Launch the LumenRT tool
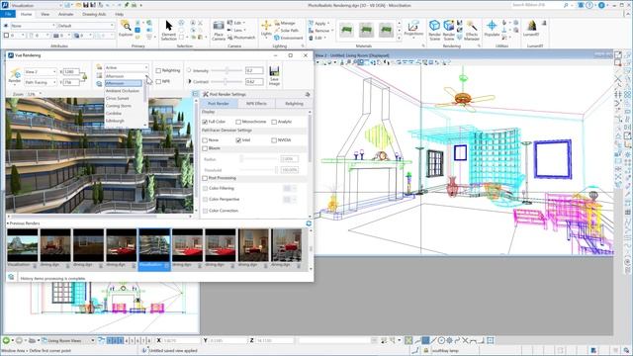This screenshot has width=633, height=356. 531,29
